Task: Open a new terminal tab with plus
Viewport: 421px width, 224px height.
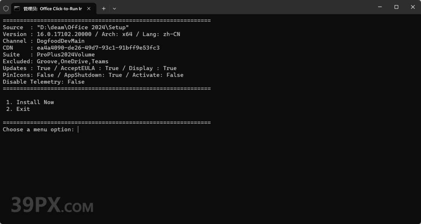Action: (x=104, y=9)
